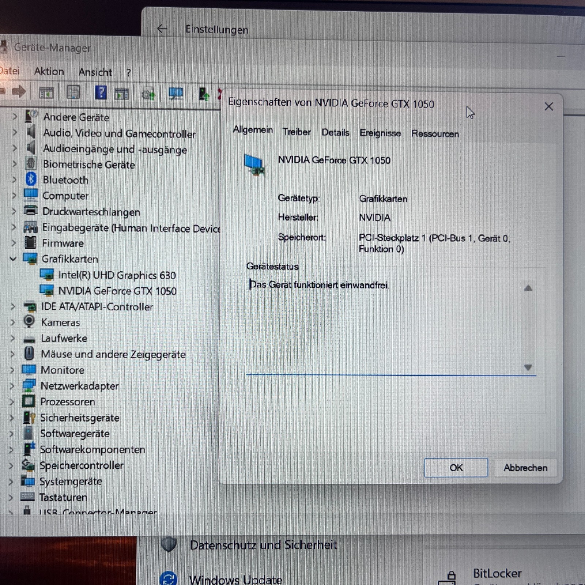Switch to the Treiber tab
Viewport: 585px width, 585px height.
pyautogui.click(x=297, y=132)
